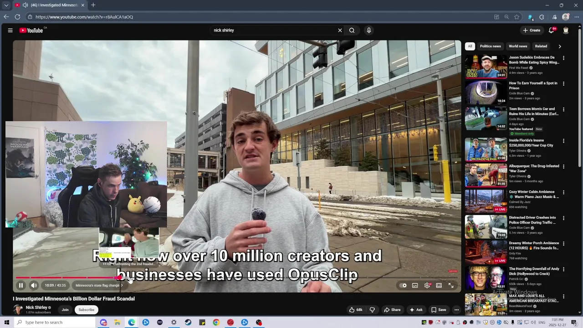Close the YouTube browser tab
The width and height of the screenshot is (583, 328).
pos(82,5)
